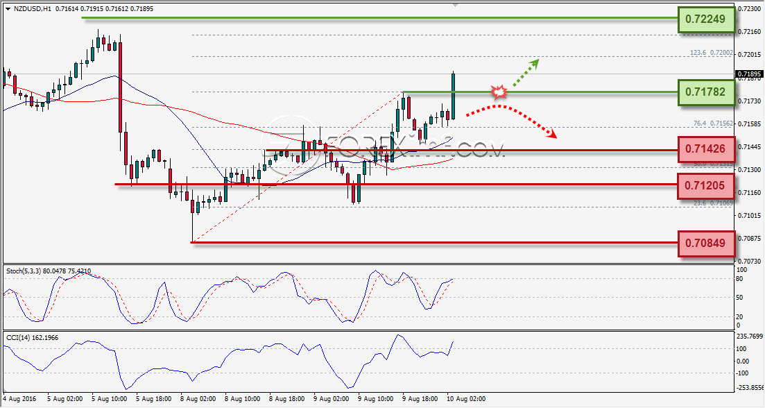Click the 9 Aug 10:00 time label
765x408 pixels.
(x=376, y=399)
